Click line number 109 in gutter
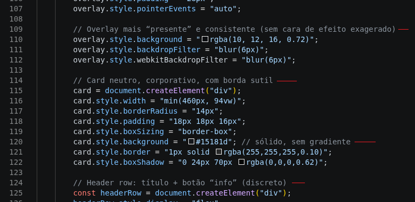The image size is (415, 202). pos(16,29)
